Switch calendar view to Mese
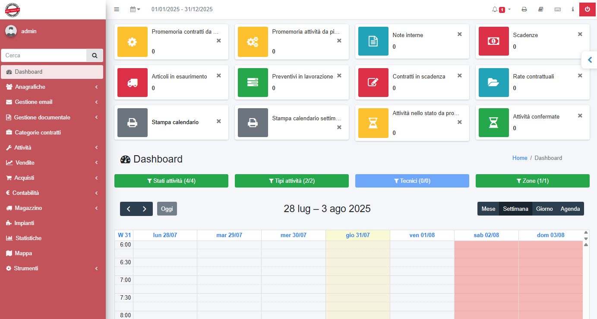The image size is (597, 319). tap(488, 209)
